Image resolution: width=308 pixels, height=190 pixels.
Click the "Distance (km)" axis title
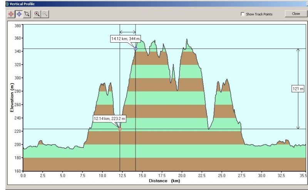165,181
